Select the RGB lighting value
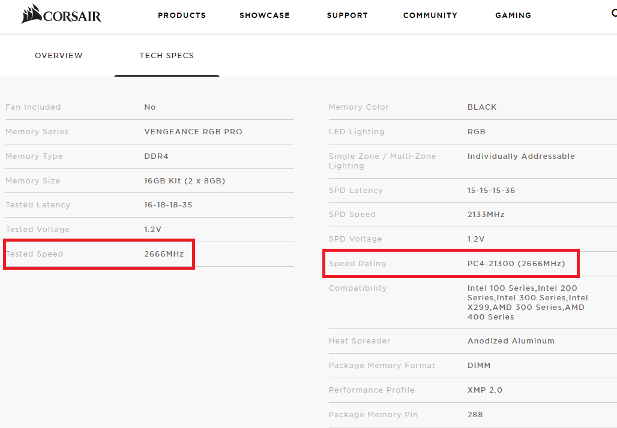Image resolution: width=617 pixels, height=428 pixels. pyautogui.click(x=477, y=132)
